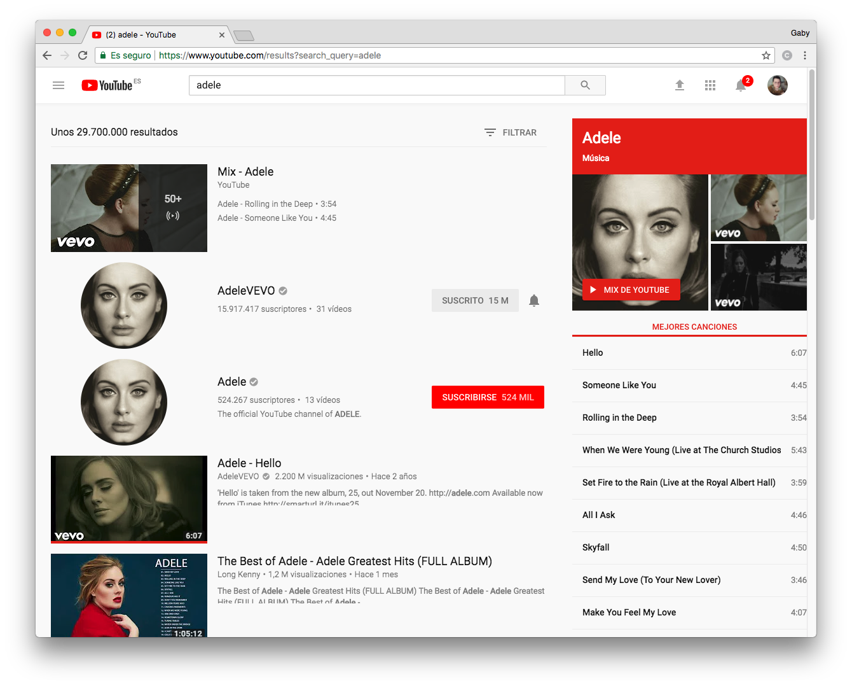Open the YouTube apps grid
This screenshot has height=688, width=852.
tap(710, 85)
